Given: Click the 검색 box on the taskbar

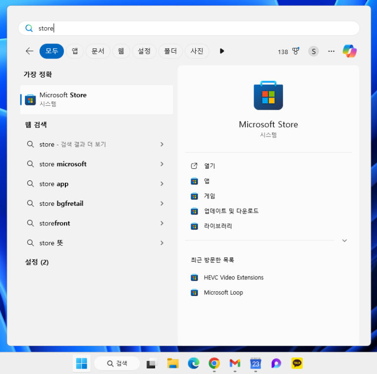Looking at the screenshot, I should (117, 363).
